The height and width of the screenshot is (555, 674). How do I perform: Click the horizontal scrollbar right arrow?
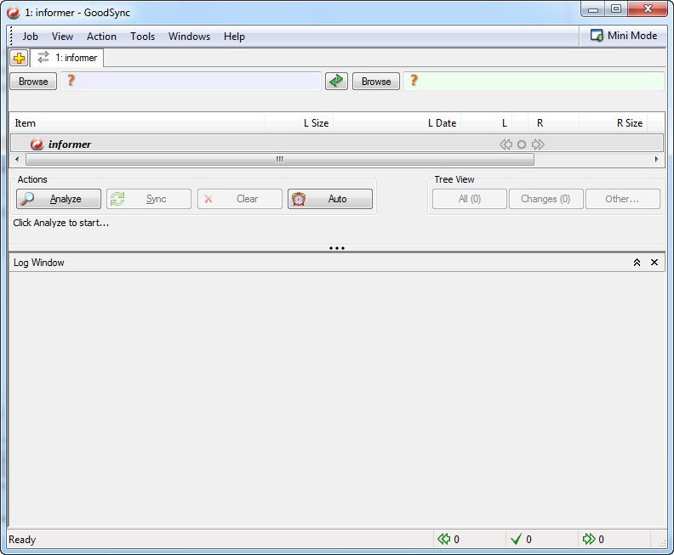(x=656, y=159)
